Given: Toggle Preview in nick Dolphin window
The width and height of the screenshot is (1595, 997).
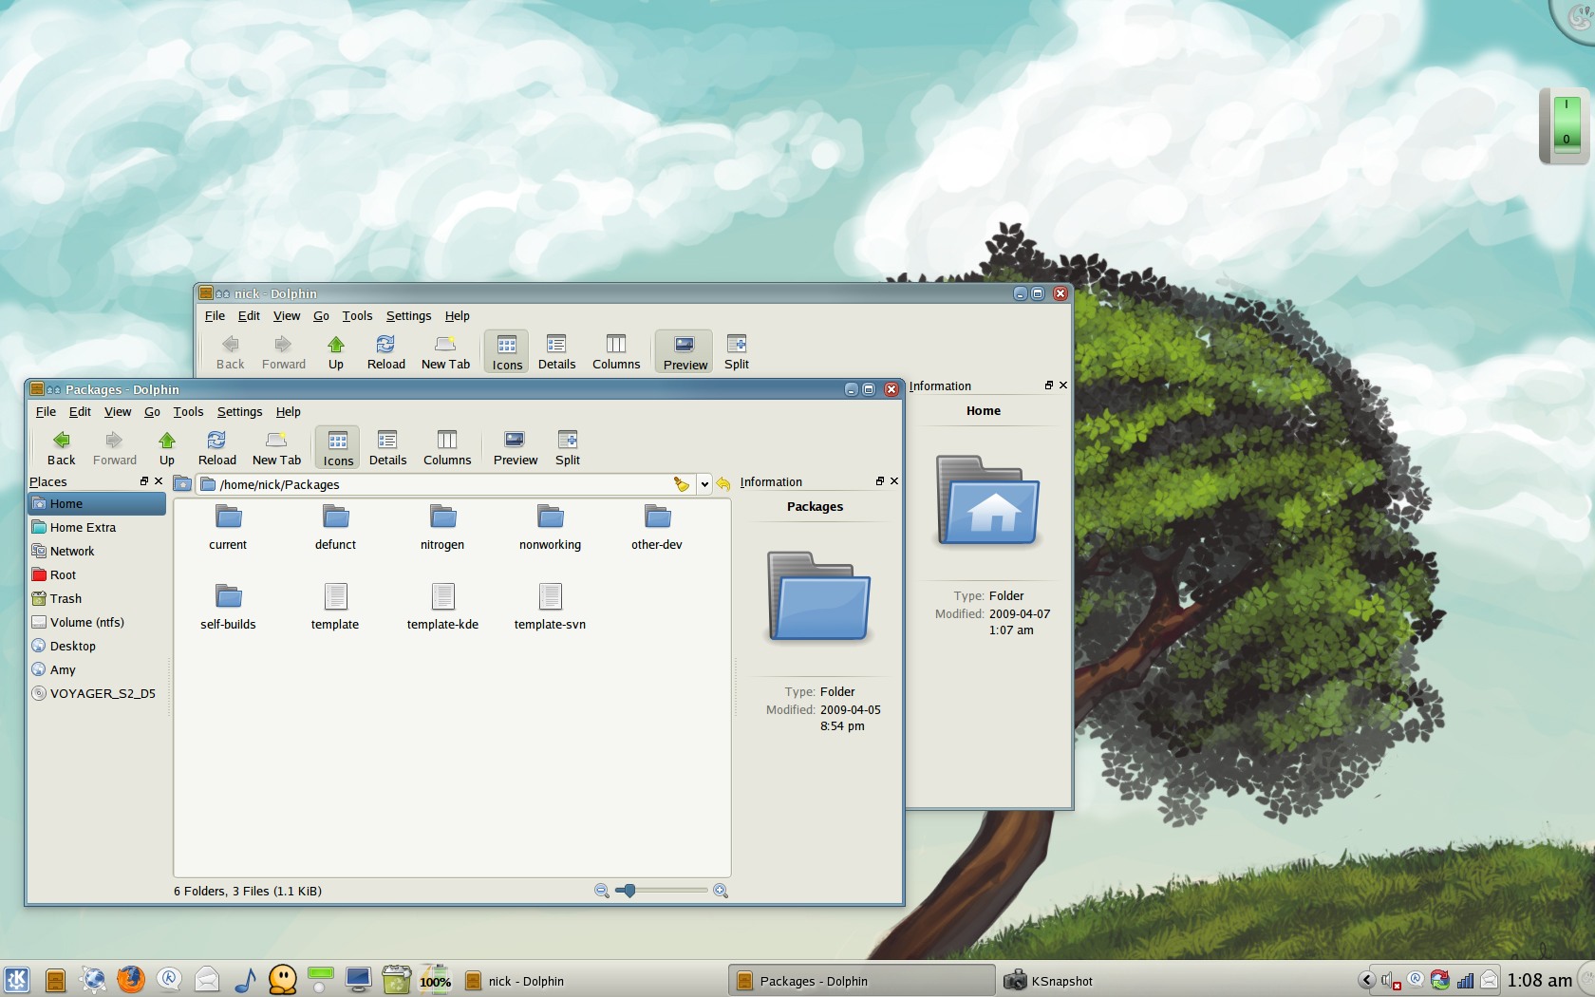Looking at the screenshot, I should [x=685, y=352].
